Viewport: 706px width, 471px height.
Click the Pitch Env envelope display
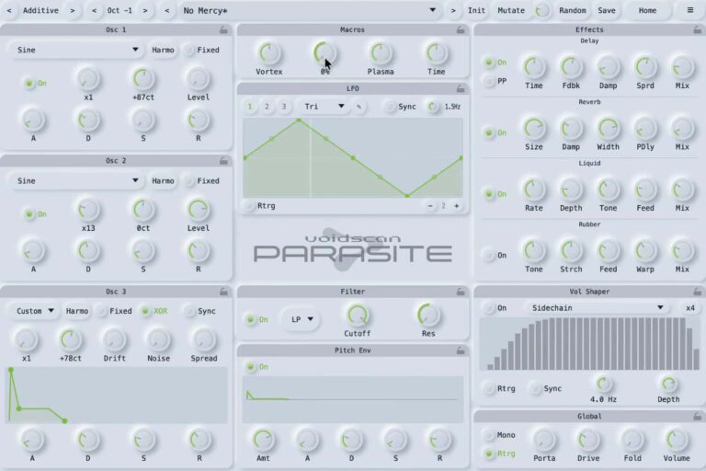coord(353,399)
